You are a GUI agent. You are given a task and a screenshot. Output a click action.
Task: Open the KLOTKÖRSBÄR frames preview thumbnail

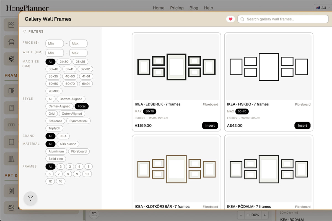177,169
